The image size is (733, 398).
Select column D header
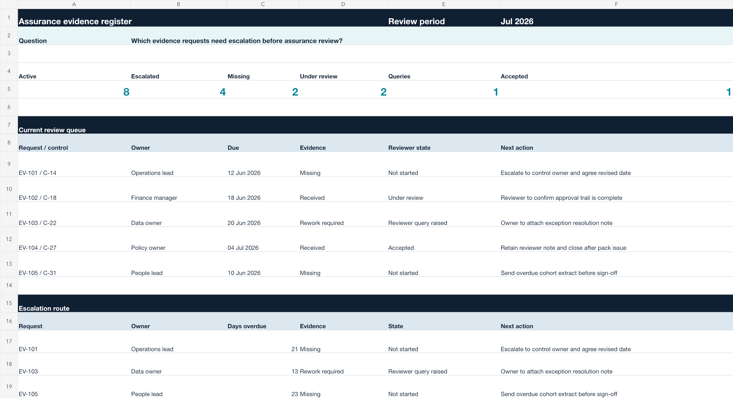tap(343, 4)
